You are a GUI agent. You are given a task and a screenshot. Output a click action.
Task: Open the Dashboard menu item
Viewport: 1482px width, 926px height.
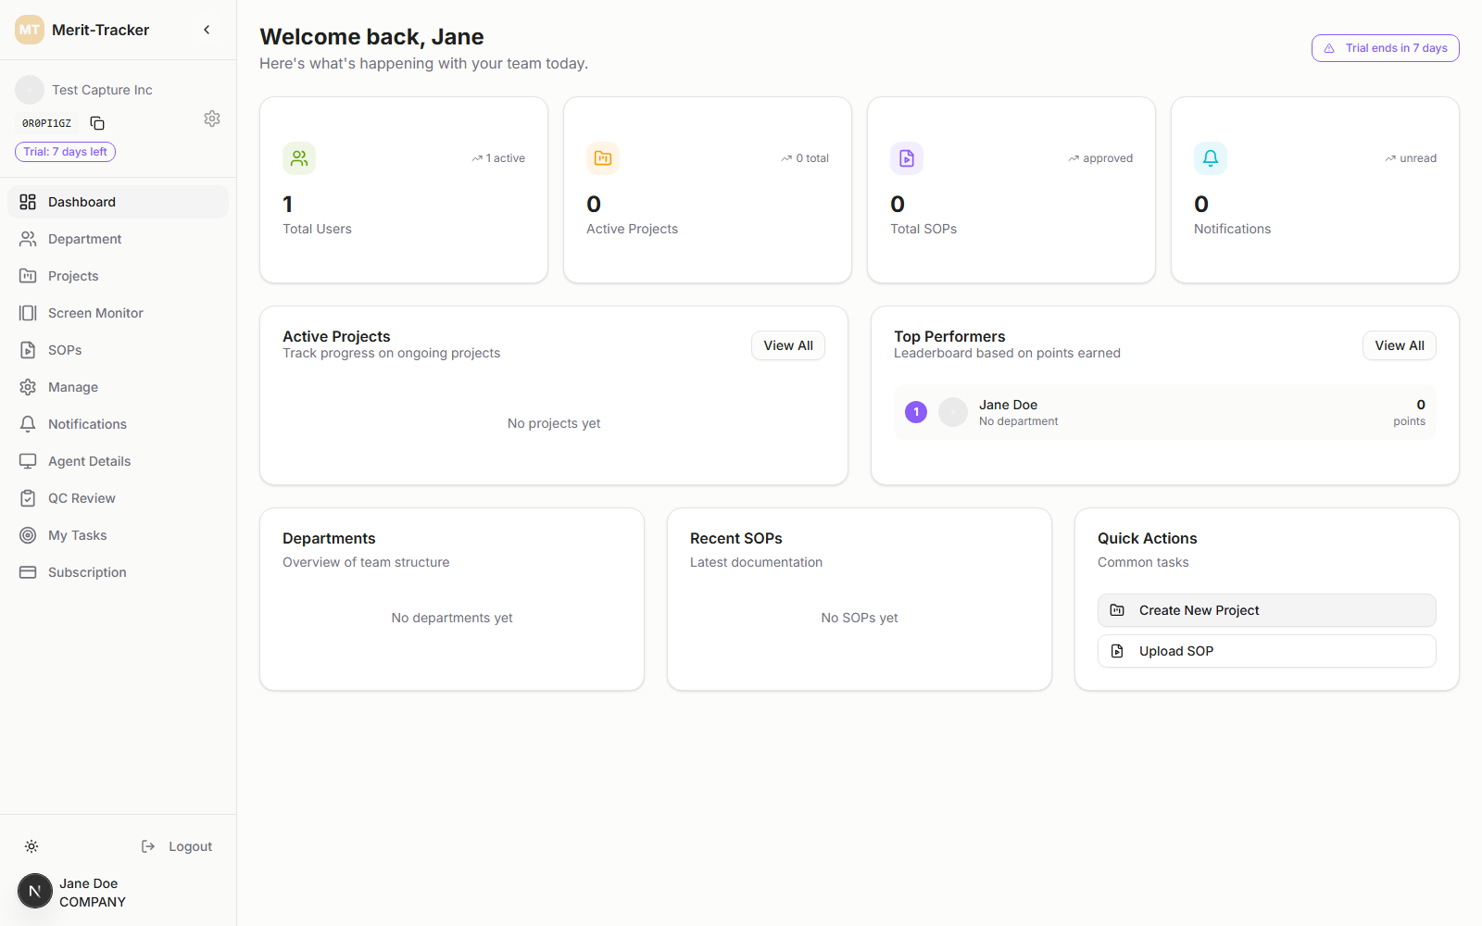point(118,202)
